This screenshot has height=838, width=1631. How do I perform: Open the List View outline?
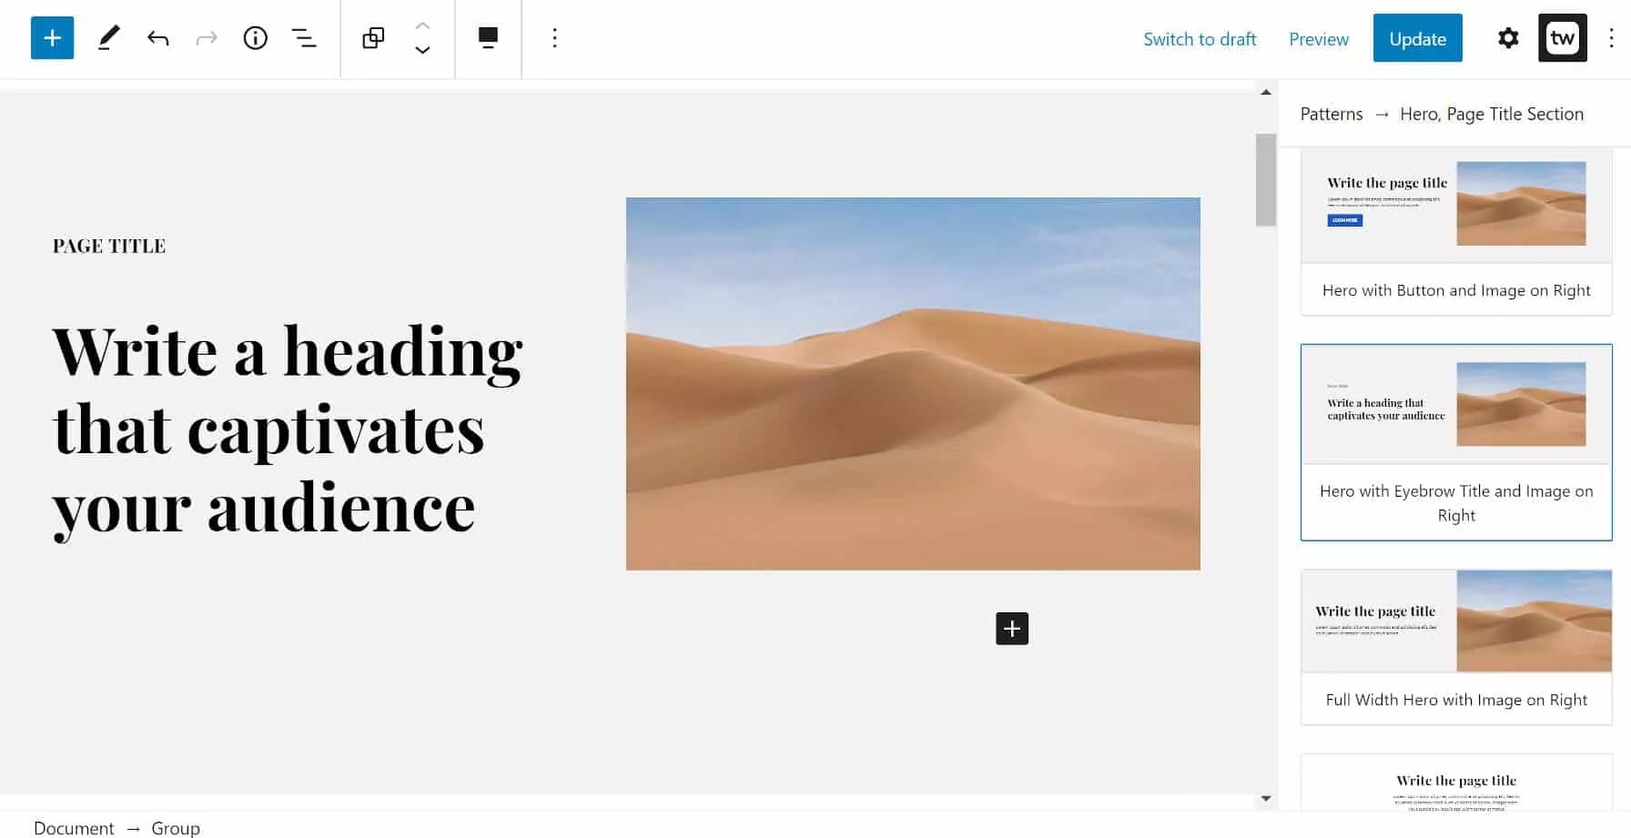[x=304, y=38]
